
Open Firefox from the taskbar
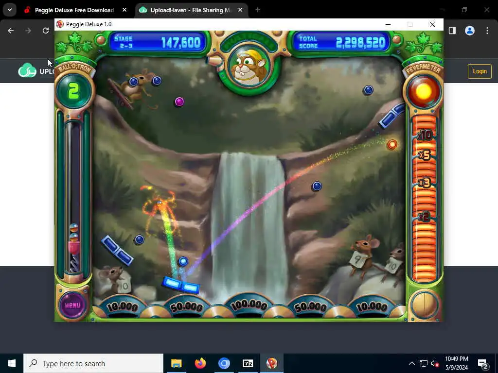pos(200,363)
